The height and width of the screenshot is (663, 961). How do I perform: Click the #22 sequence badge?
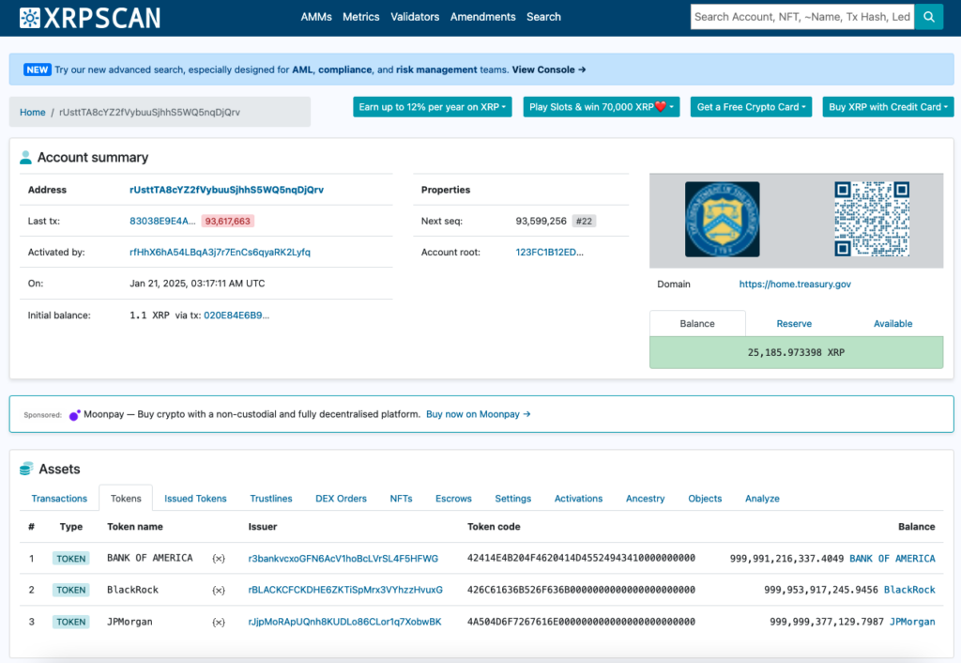coord(584,222)
